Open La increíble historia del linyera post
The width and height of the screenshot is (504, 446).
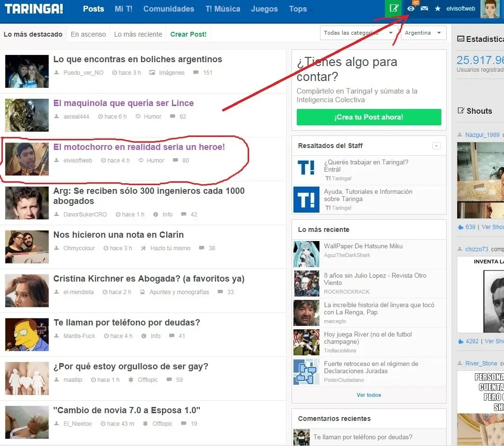(379, 309)
